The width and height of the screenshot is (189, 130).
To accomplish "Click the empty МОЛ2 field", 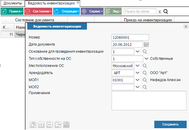I will pyautogui.click(x=123, y=87).
